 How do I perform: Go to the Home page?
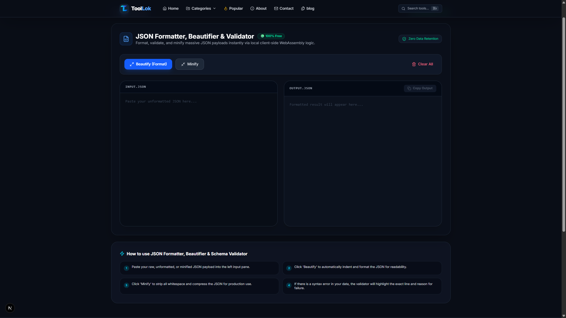click(x=171, y=9)
